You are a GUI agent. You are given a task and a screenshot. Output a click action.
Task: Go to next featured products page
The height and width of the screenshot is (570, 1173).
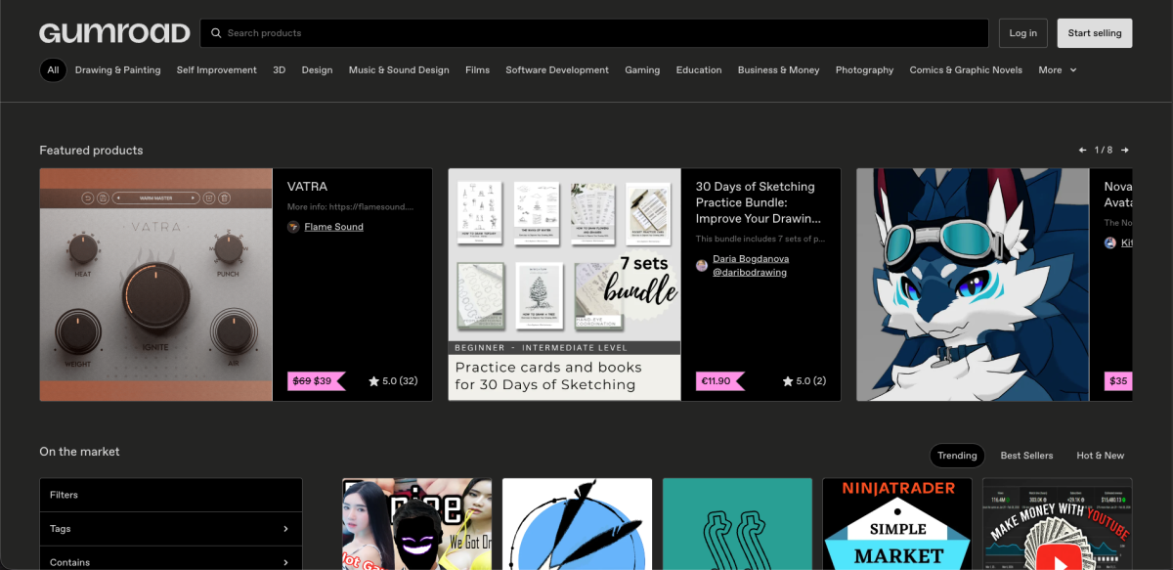[x=1125, y=151]
